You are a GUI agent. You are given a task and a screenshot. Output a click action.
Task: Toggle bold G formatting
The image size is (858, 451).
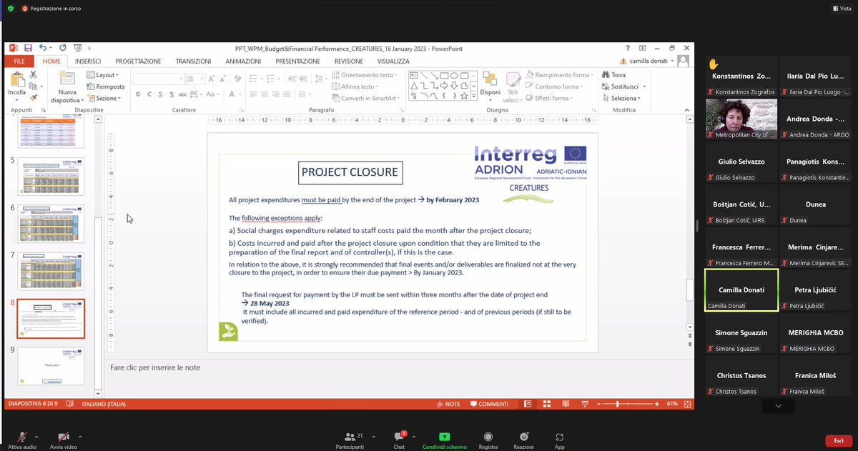[x=137, y=94]
